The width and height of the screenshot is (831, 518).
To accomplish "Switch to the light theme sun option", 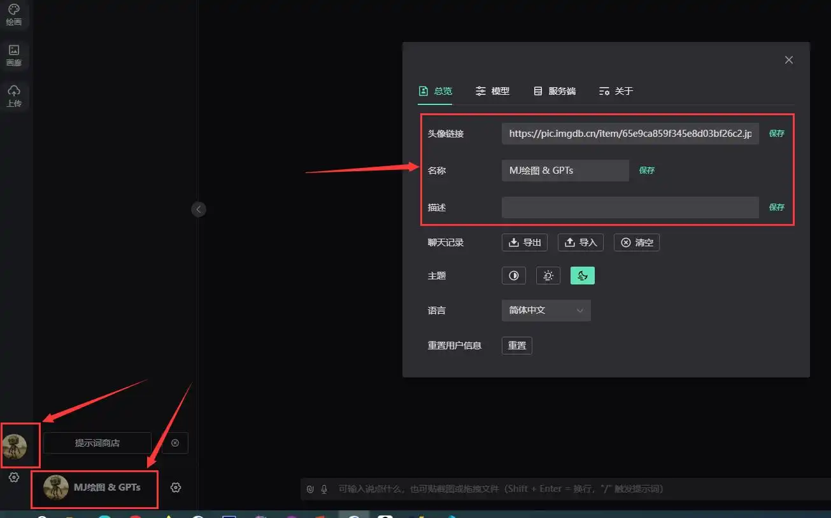I will (x=548, y=275).
